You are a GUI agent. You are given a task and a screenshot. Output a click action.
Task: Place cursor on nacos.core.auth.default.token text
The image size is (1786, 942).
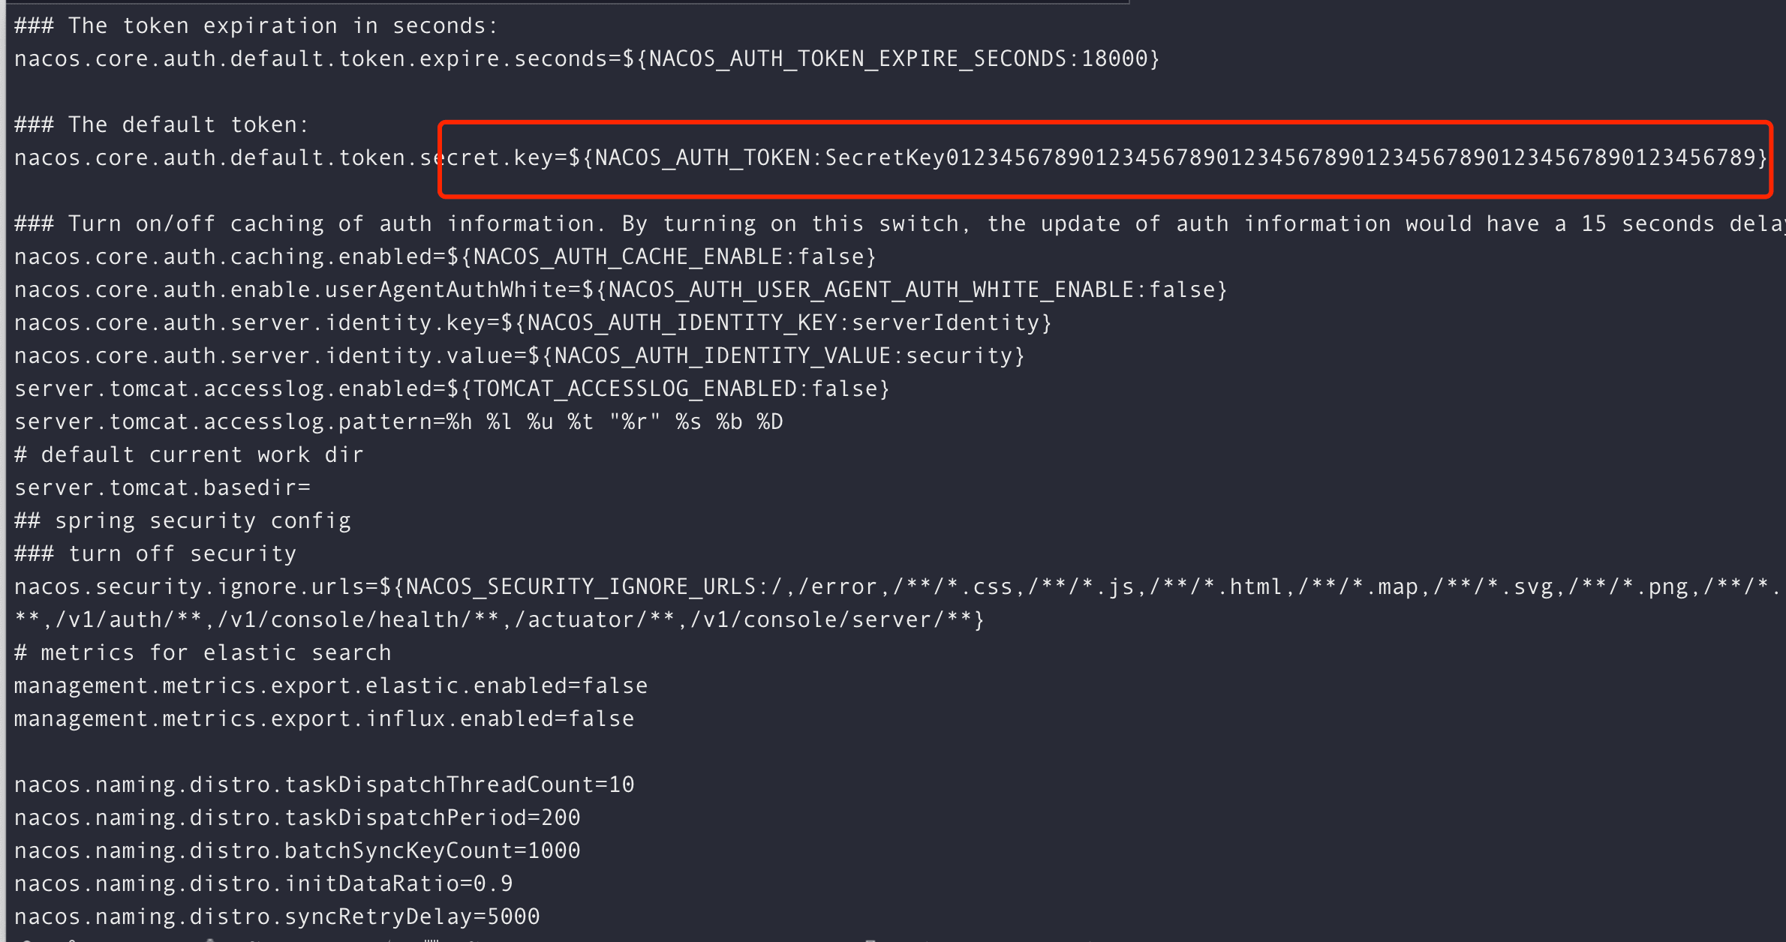tap(210, 157)
